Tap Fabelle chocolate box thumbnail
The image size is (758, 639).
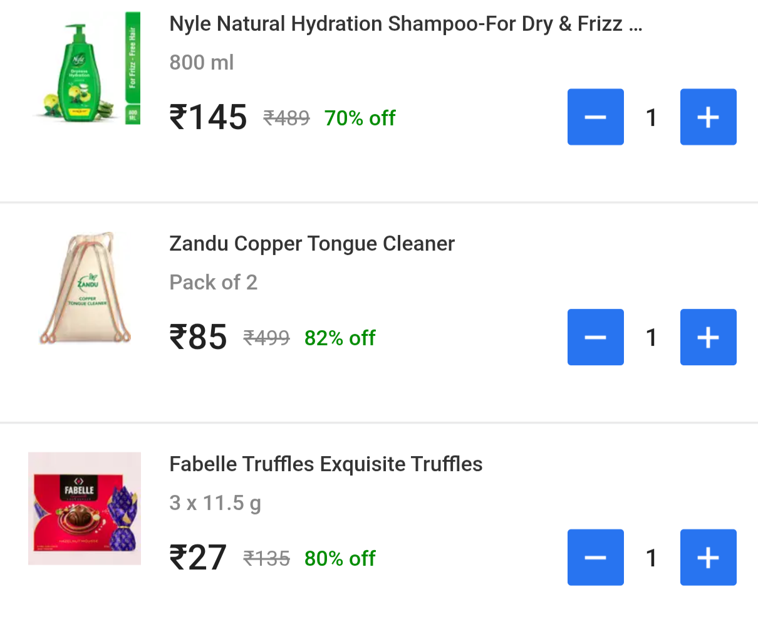click(x=85, y=508)
